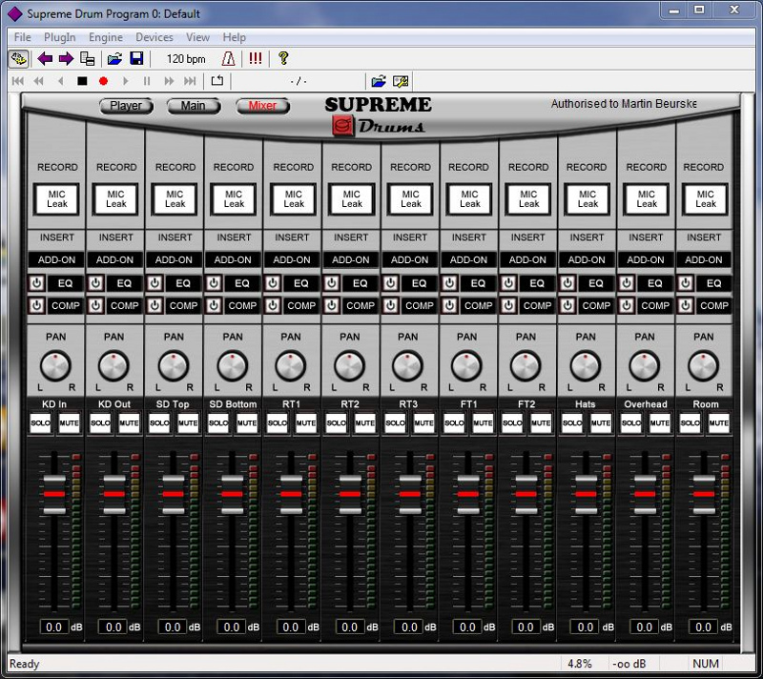
Task: Mute the RT3 channel
Action: point(423,422)
